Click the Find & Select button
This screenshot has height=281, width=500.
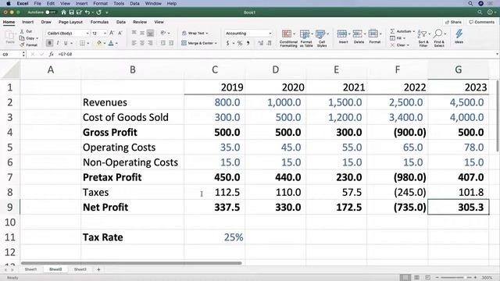[439, 38]
